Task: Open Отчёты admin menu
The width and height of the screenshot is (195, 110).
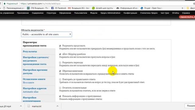Action: pyautogui.click(x=175, y=13)
